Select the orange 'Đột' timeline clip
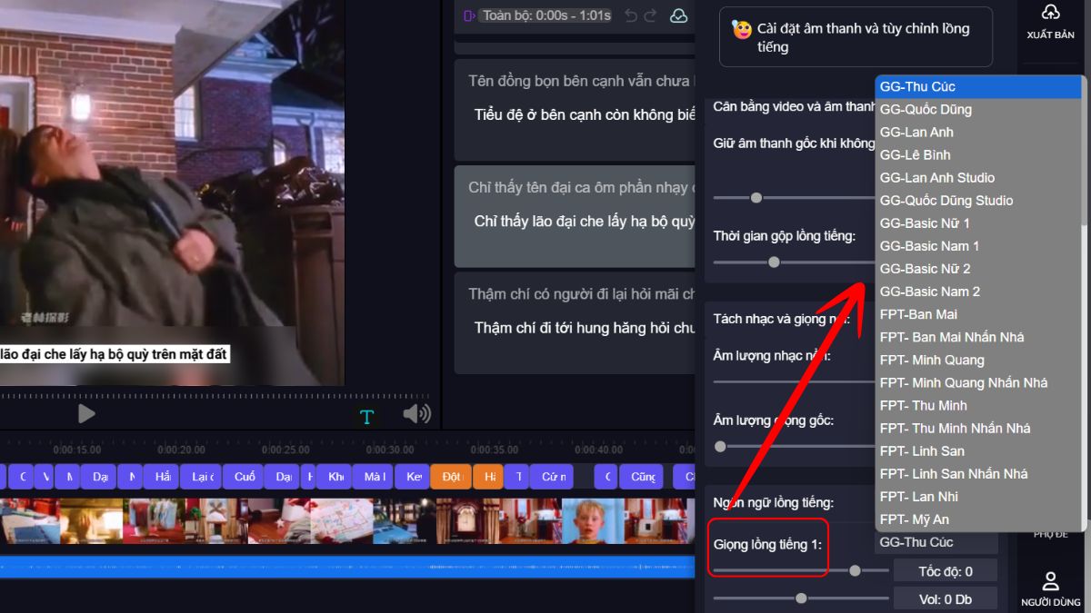This screenshot has width=1091, height=613. coord(451,477)
